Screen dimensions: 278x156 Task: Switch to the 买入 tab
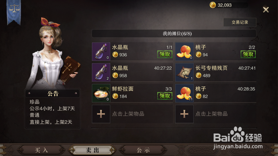coord(41,150)
